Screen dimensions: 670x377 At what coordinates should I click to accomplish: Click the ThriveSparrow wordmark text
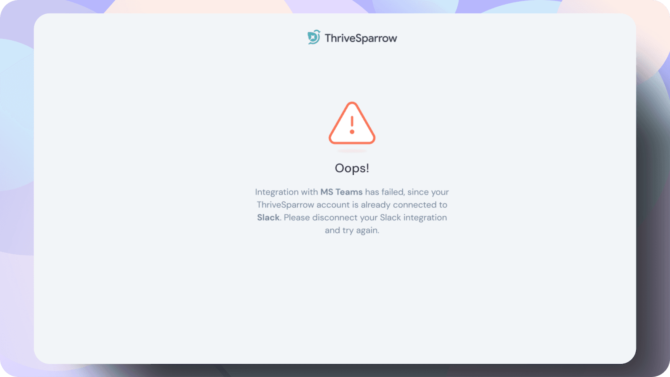[x=361, y=38]
